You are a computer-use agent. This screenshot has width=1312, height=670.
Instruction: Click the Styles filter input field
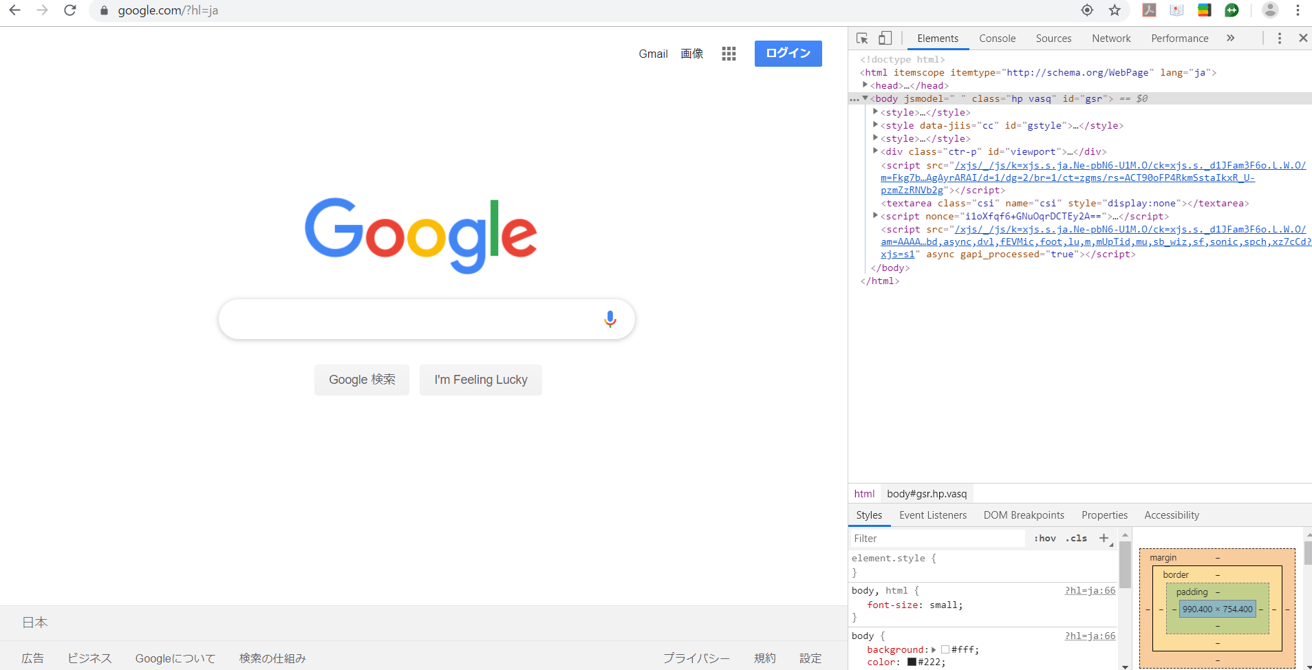(x=936, y=538)
